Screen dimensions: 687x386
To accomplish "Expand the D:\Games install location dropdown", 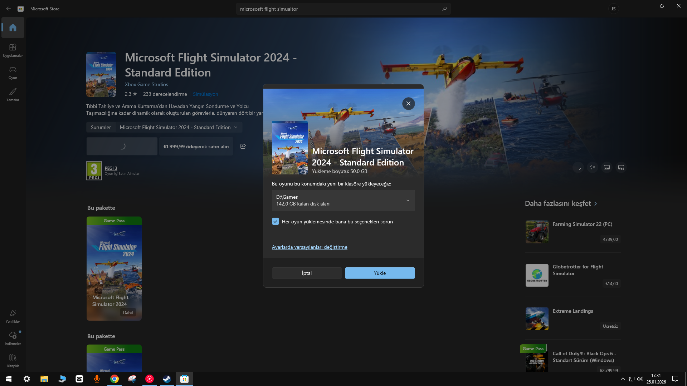I will [343, 201].
